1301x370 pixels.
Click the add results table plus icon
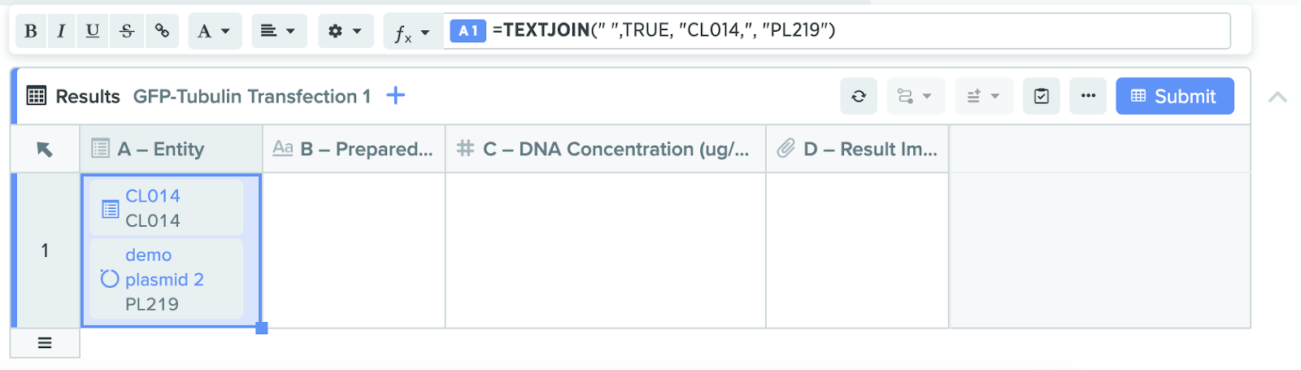(x=395, y=96)
